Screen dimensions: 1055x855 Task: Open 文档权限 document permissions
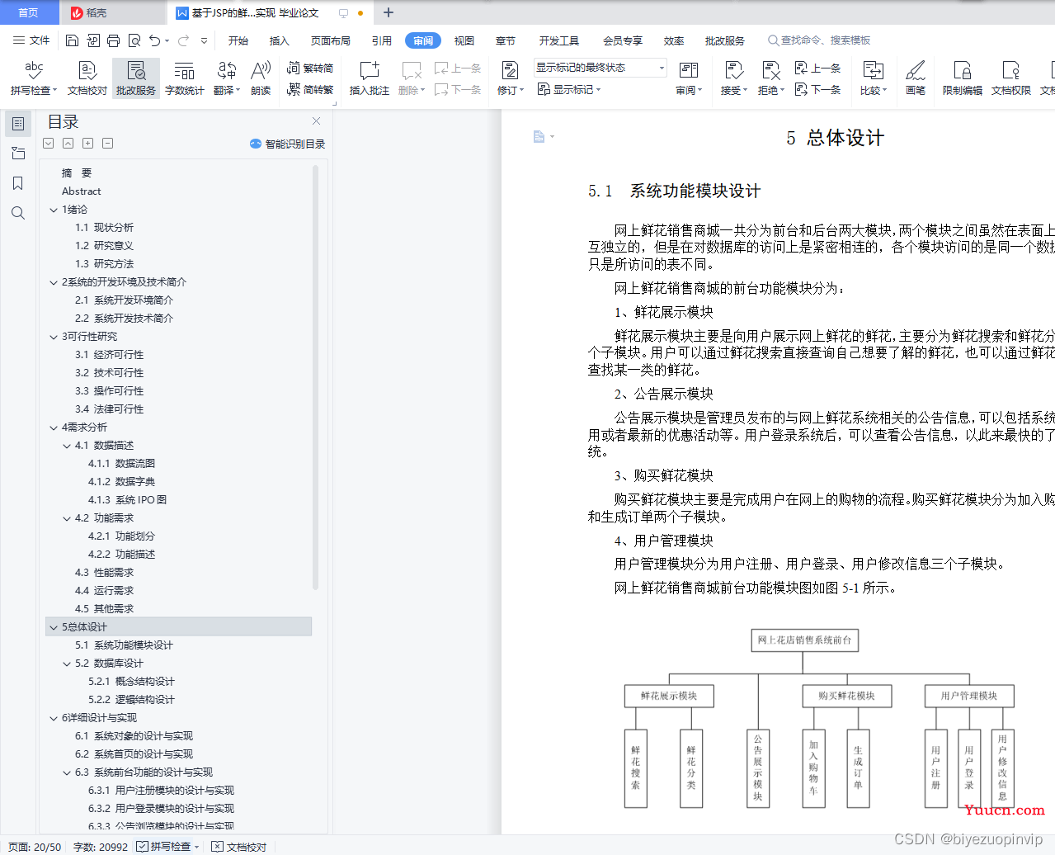point(1011,78)
